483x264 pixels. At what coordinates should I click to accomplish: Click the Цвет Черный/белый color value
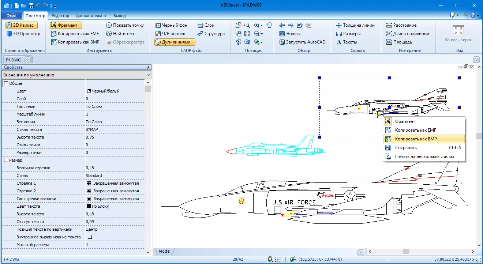click(x=105, y=91)
